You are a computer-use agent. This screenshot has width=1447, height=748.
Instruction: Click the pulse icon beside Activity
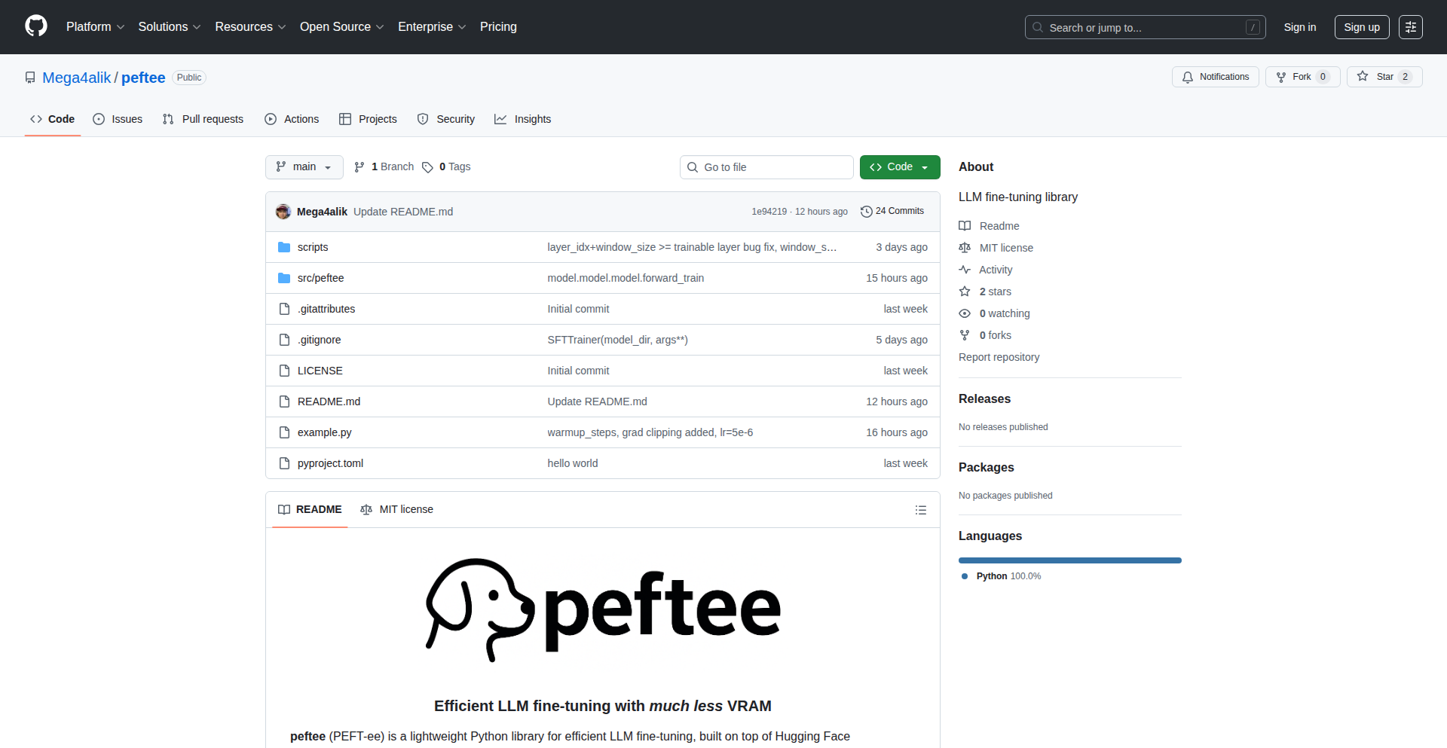[965, 270]
